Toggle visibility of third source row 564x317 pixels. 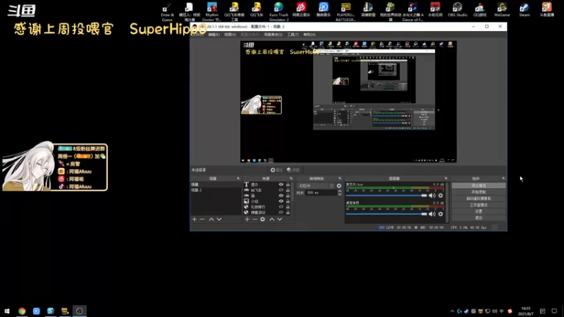point(281,196)
